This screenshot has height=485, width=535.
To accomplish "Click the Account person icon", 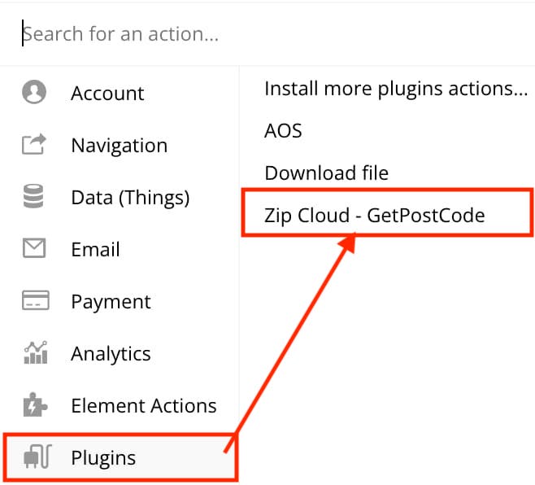I will (34, 92).
